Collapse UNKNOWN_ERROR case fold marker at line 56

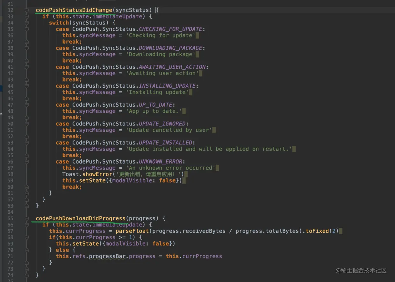point(27,162)
